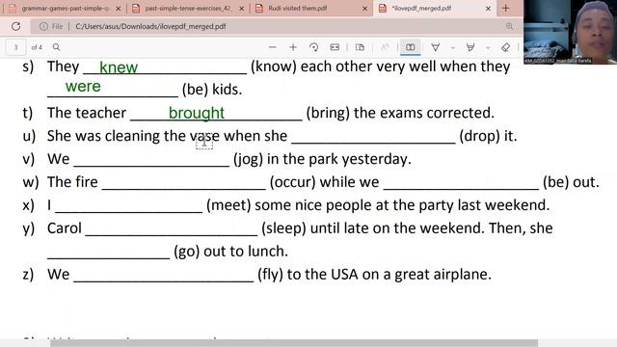Screen dimensions: 617x347
Task: Click the horizontal scrollbar at bottom
Action: click(x=293, y=343)
